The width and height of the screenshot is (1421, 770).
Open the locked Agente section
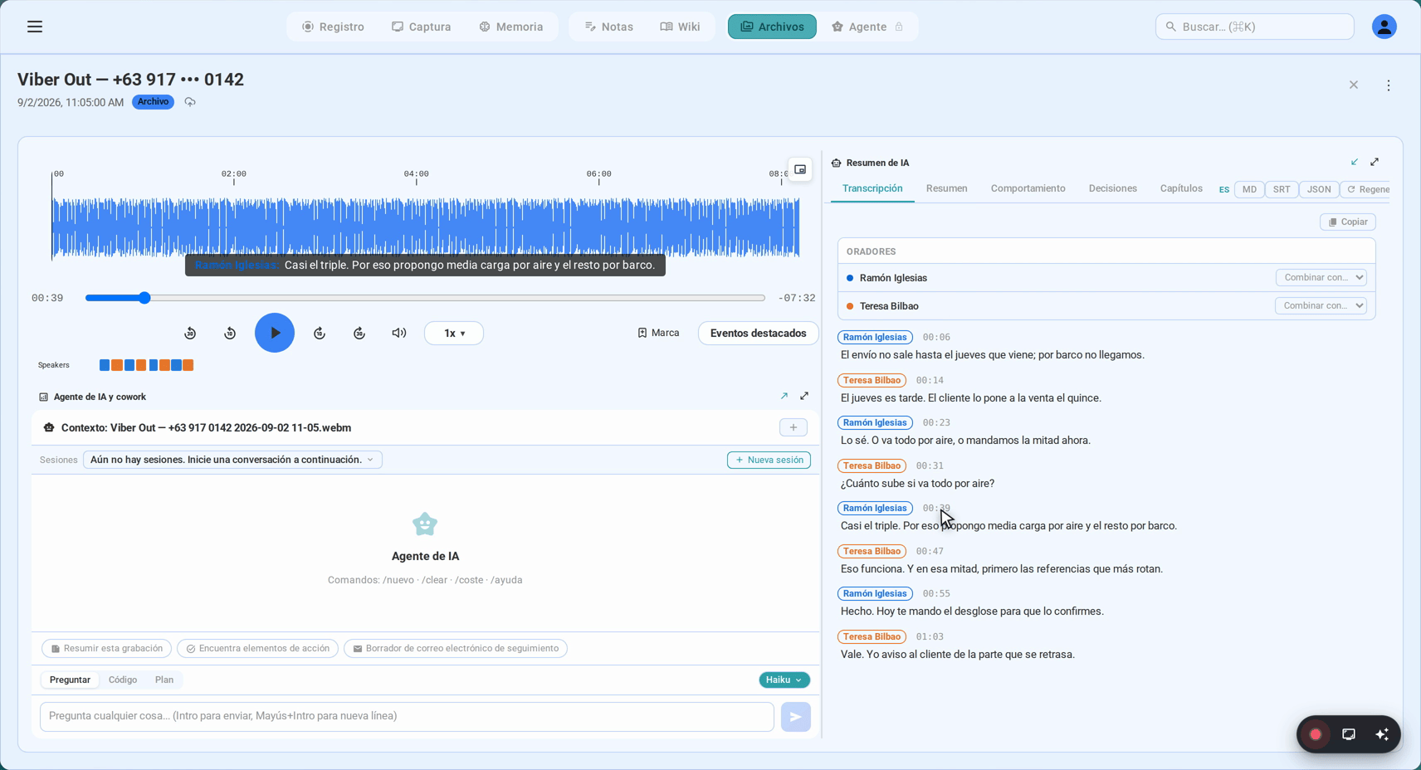867,27
